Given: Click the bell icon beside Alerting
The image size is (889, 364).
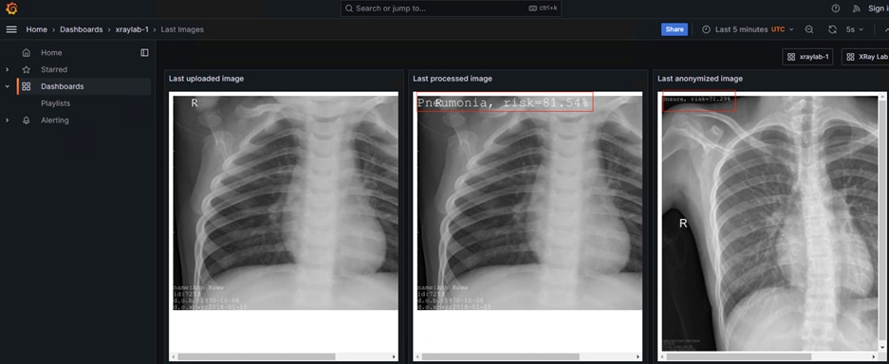Looking at the screenshot, I should point(26,120).
